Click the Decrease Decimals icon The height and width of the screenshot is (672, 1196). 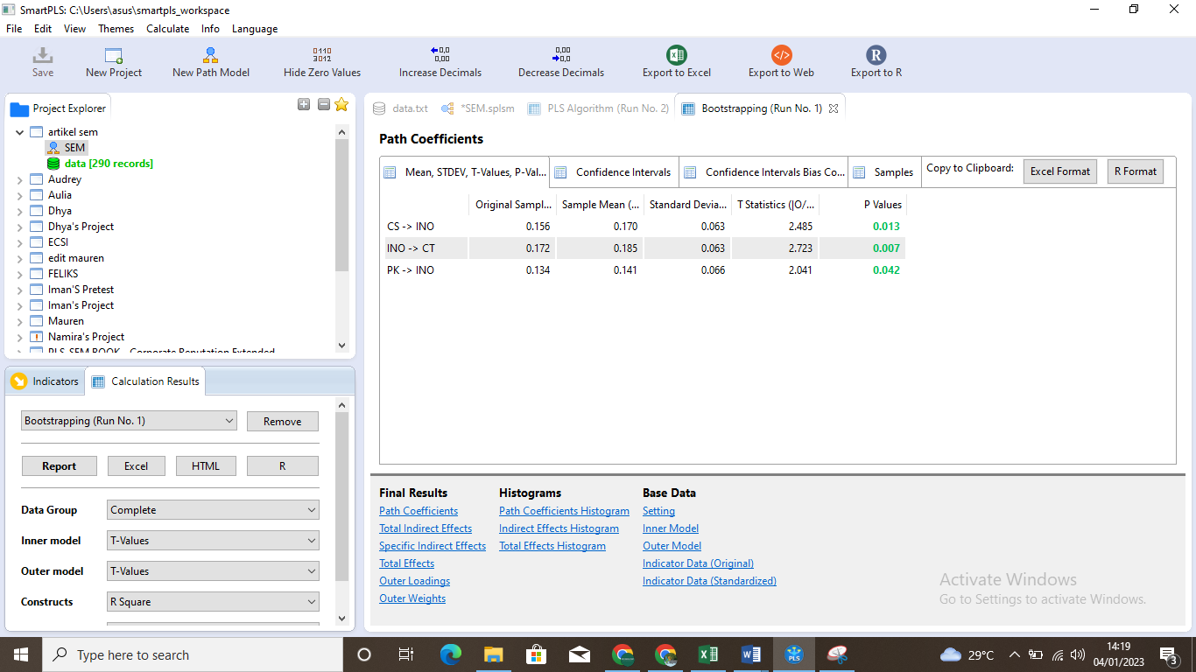[x=561, y=55]
